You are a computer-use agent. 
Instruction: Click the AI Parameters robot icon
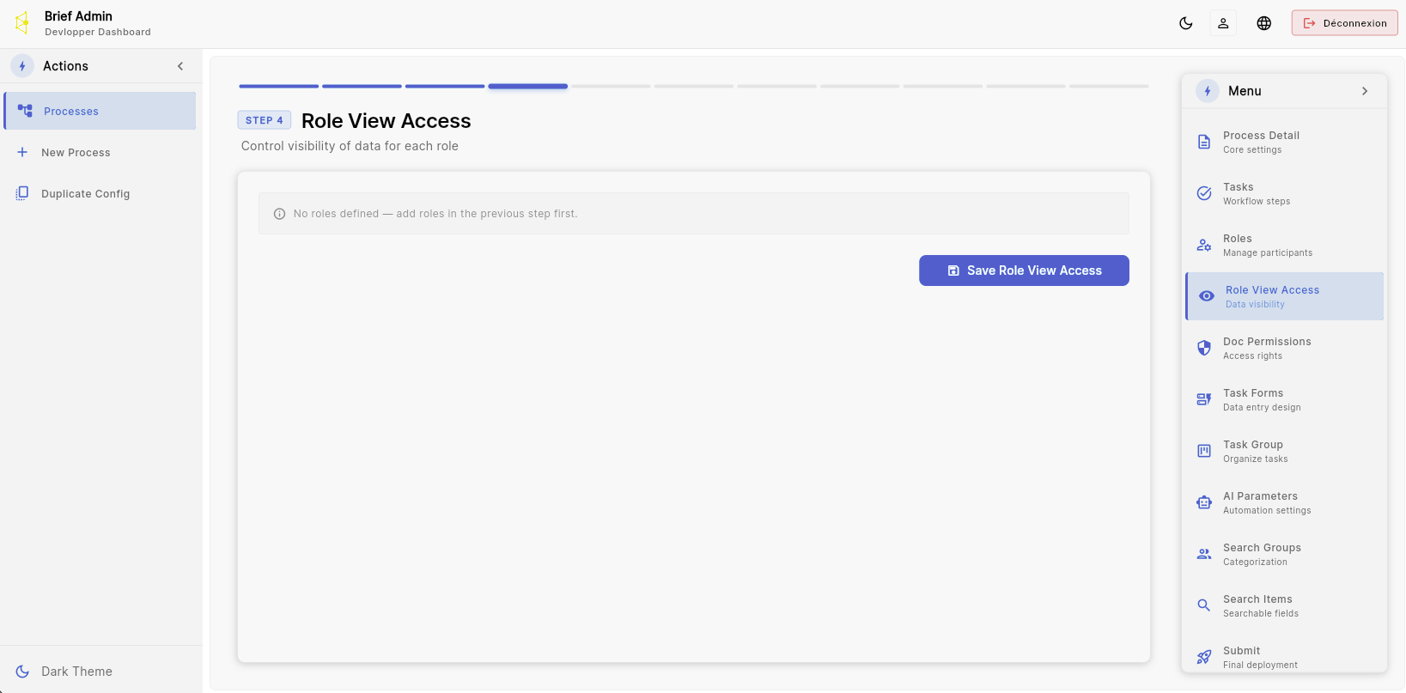pos(1204,502)
